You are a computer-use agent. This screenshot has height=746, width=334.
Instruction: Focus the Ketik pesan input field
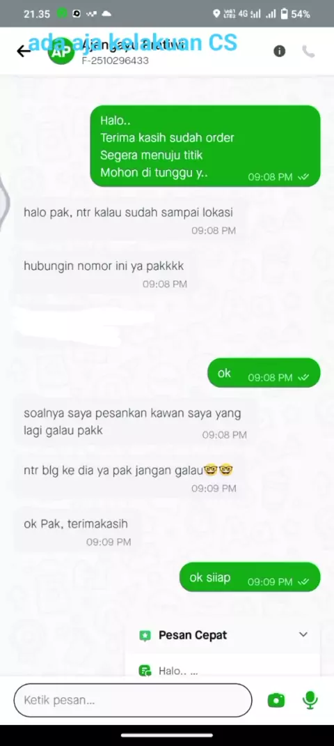click(x=133, y=700)
